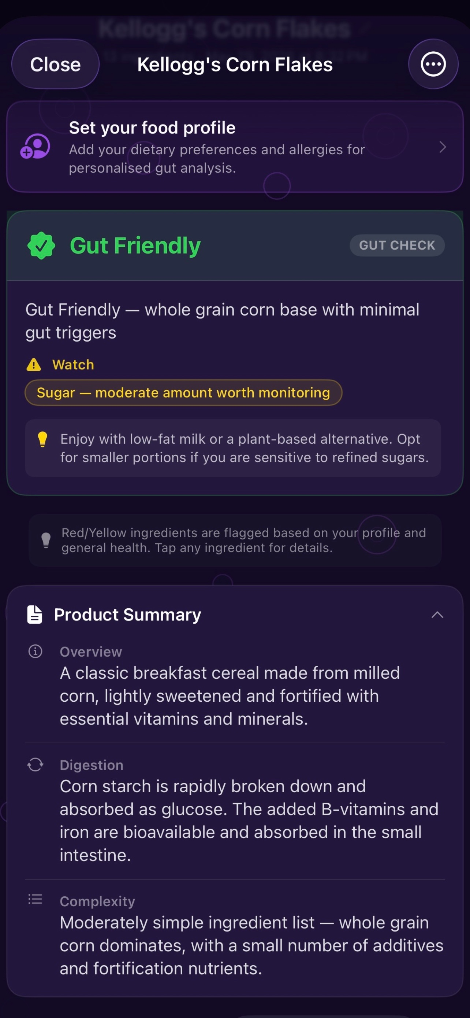Tap the yellow Watch warning triangle icon
The image size is (470, 1018).
coord(34,364)
